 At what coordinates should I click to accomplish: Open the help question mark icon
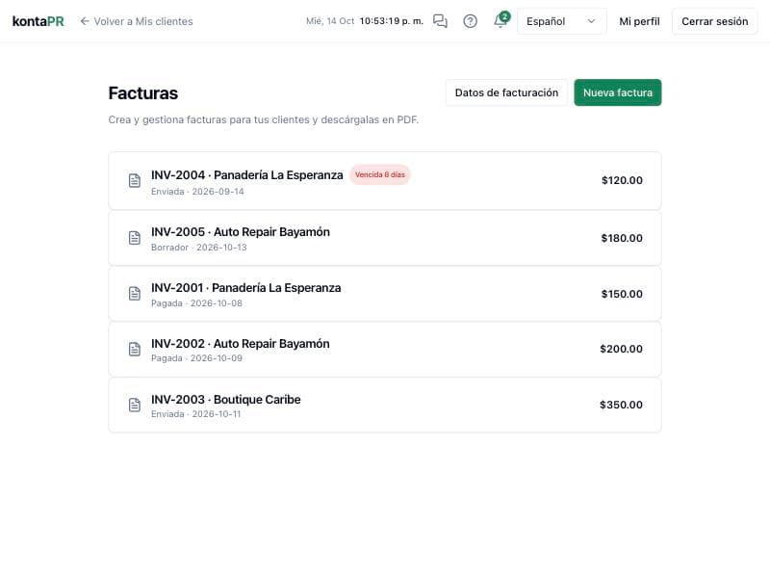(470, 21)
